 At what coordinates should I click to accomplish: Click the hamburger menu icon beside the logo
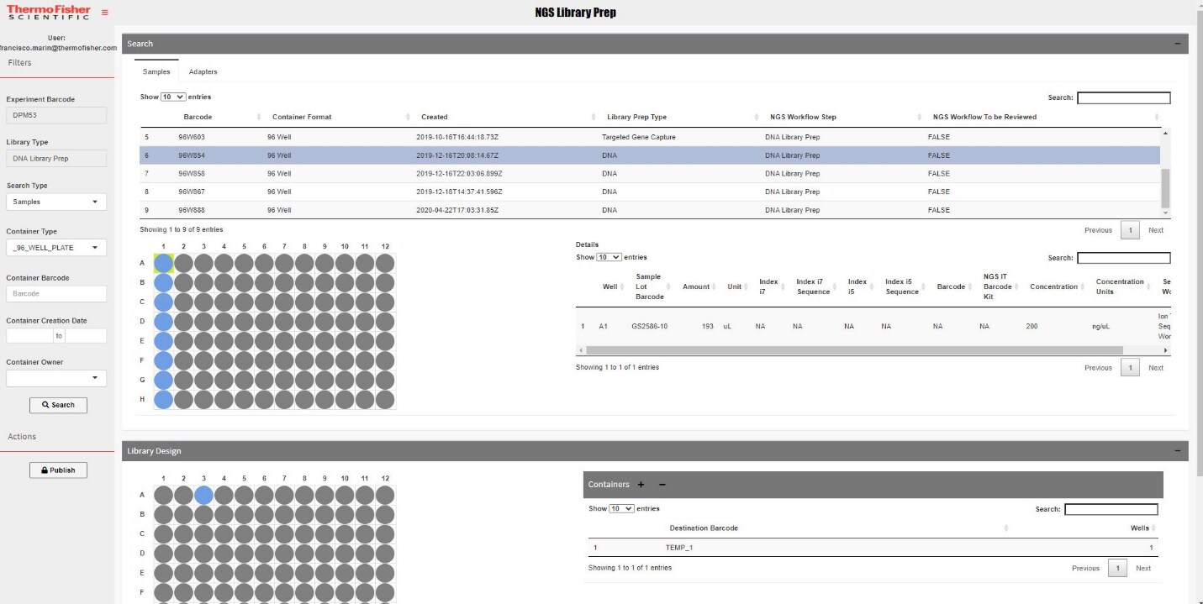pyautogui.click(x=104, y=13)
